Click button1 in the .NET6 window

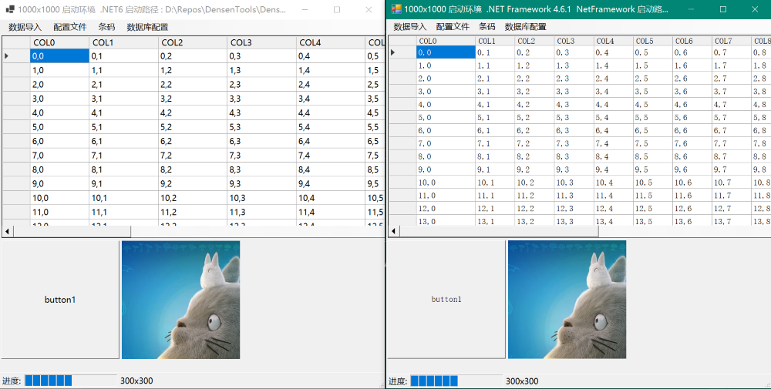[x=60, y=300]
